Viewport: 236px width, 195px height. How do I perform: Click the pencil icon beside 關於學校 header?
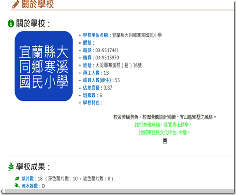pyautogui.click(x=16, y=4)
